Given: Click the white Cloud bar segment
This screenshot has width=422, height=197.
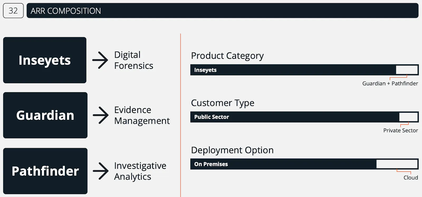Looking at the screenshot, I should coord(397,164).
